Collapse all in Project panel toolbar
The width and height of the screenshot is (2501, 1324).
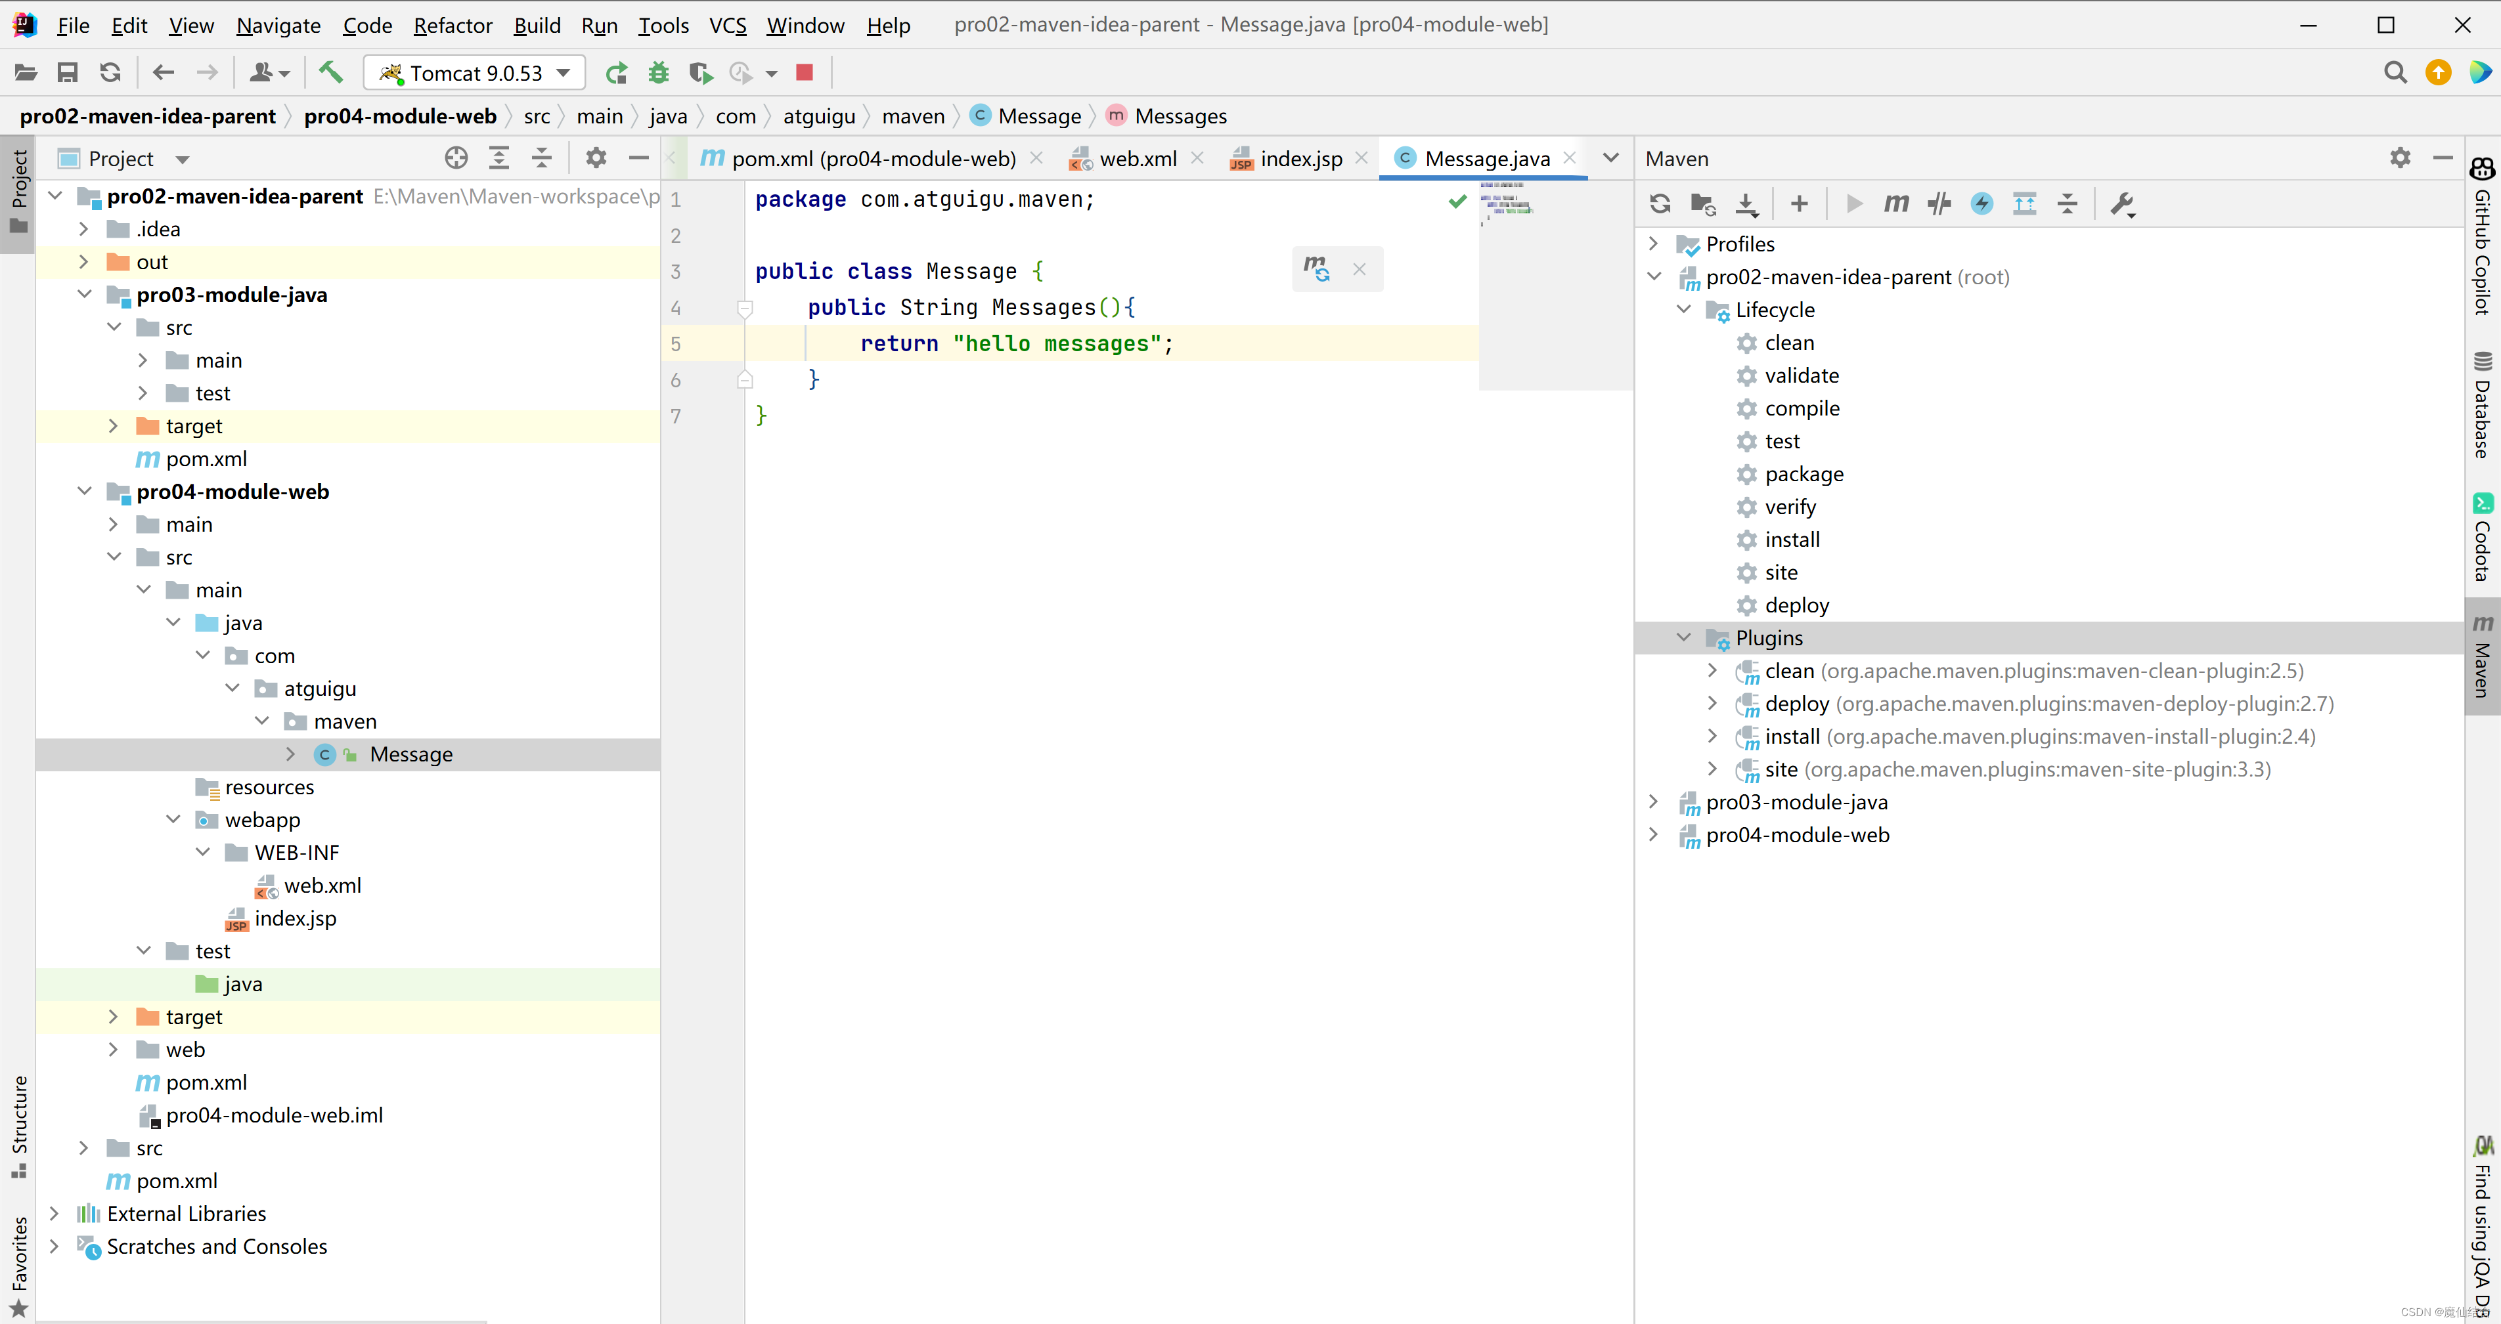click(542, 158)
